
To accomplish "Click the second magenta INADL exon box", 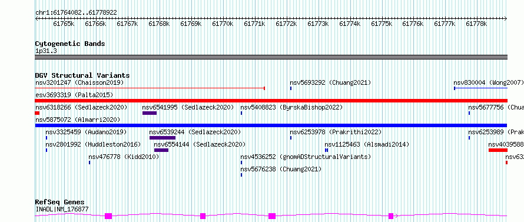I will (203, 216).
